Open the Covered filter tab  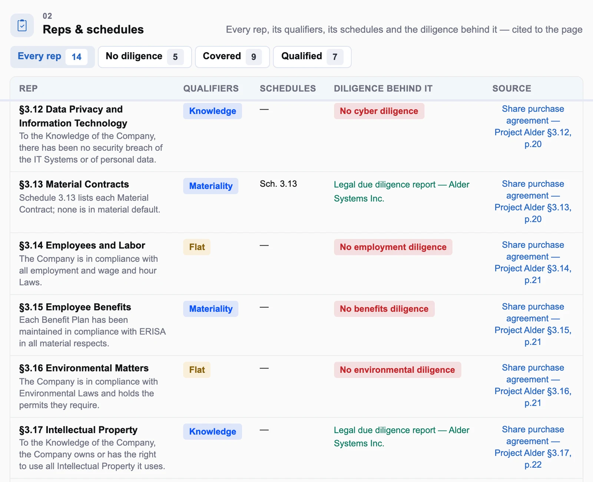pos(232,57)
